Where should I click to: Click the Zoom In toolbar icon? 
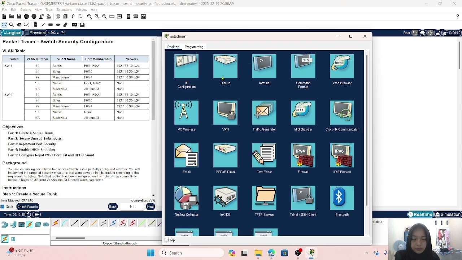(x=89, y=17)
